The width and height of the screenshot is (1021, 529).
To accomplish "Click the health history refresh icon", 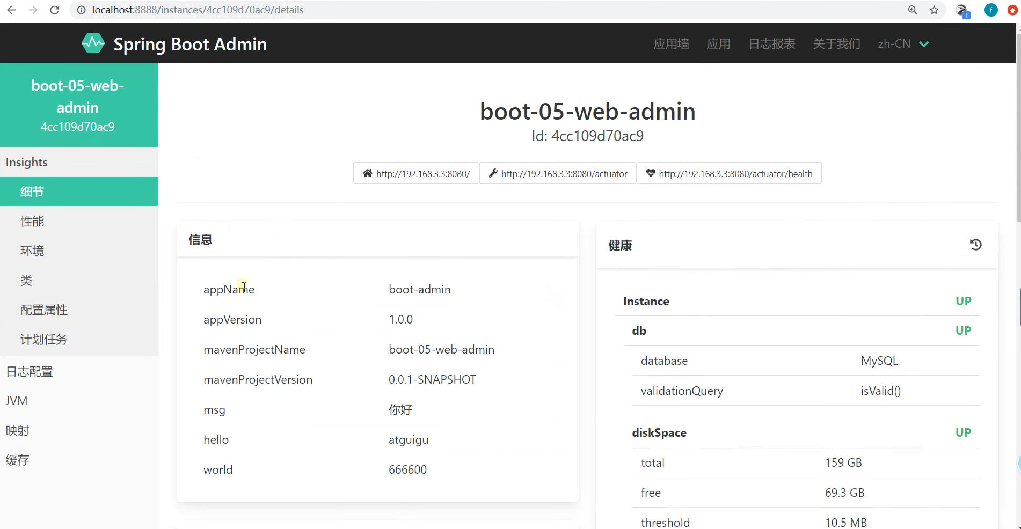I will pyautogui.click(x=975, y=245).
